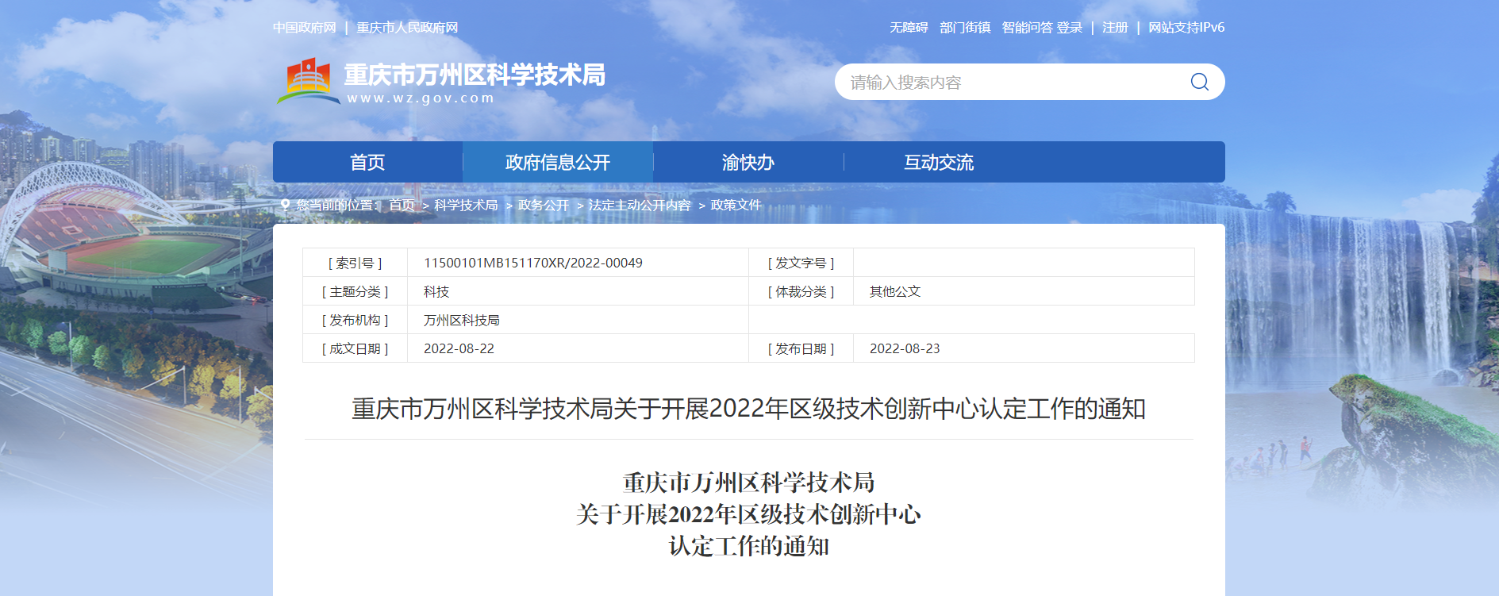The width and height of the screenshot is (1499, 596).
Task: Go to the 互动交流 navigation tab
Action: [938, 163]
